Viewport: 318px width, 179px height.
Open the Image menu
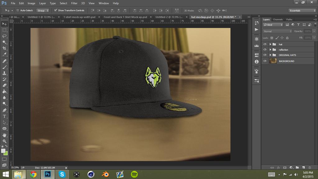31,3
